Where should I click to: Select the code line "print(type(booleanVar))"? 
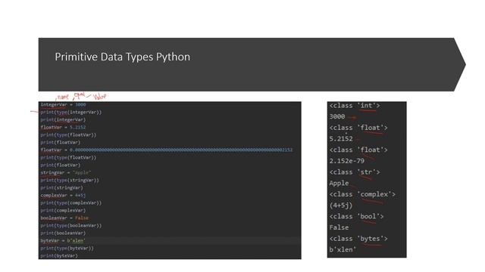[x=70, y=225]
